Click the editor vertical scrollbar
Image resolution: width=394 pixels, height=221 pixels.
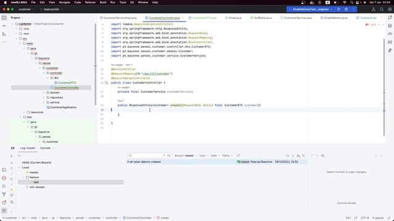[384, 87]
